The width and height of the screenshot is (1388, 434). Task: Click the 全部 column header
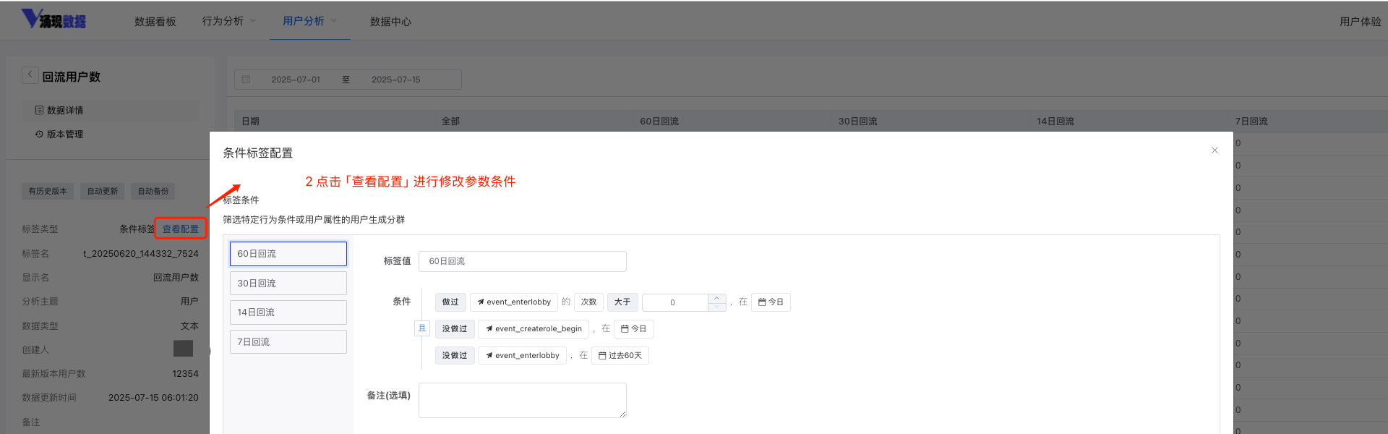tap(450, 122)
